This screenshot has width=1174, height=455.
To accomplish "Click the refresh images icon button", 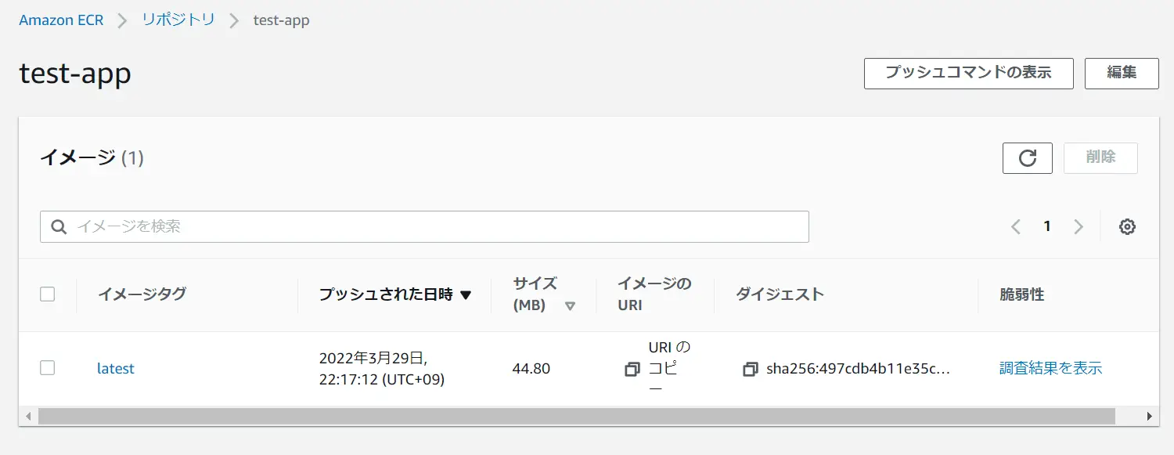I will click(1027, 158).
